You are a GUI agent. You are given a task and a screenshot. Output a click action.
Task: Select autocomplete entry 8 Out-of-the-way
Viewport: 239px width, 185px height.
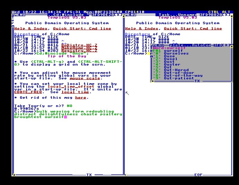[x=178, y=76]
